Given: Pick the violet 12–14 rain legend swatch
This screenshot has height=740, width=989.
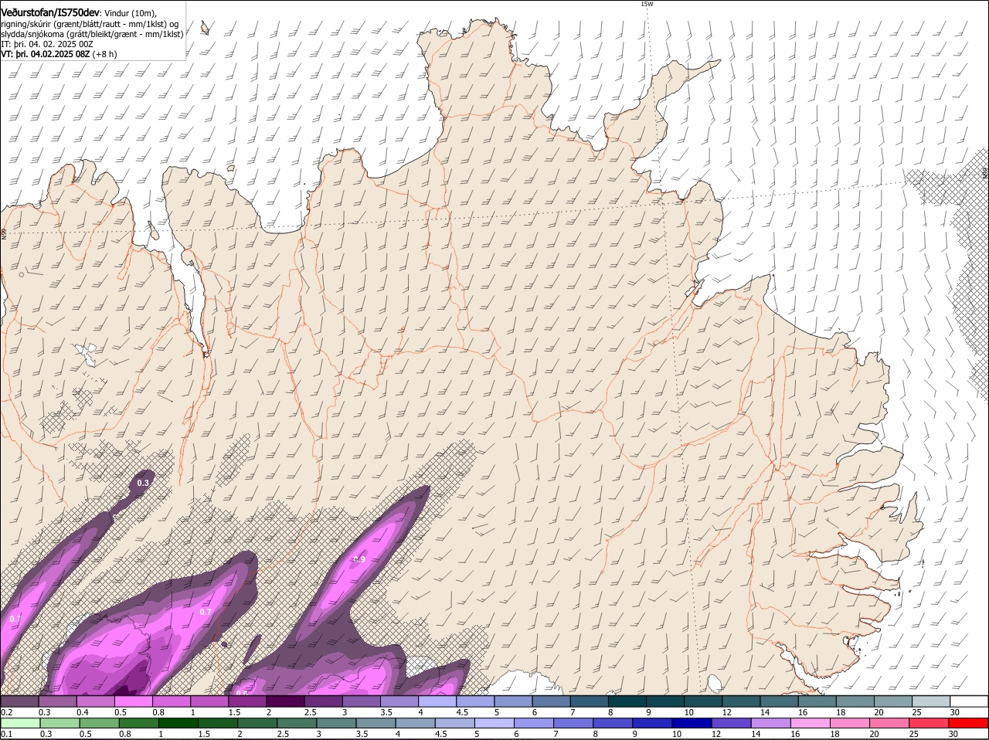Looking at the screenshot, I should 732,724.
